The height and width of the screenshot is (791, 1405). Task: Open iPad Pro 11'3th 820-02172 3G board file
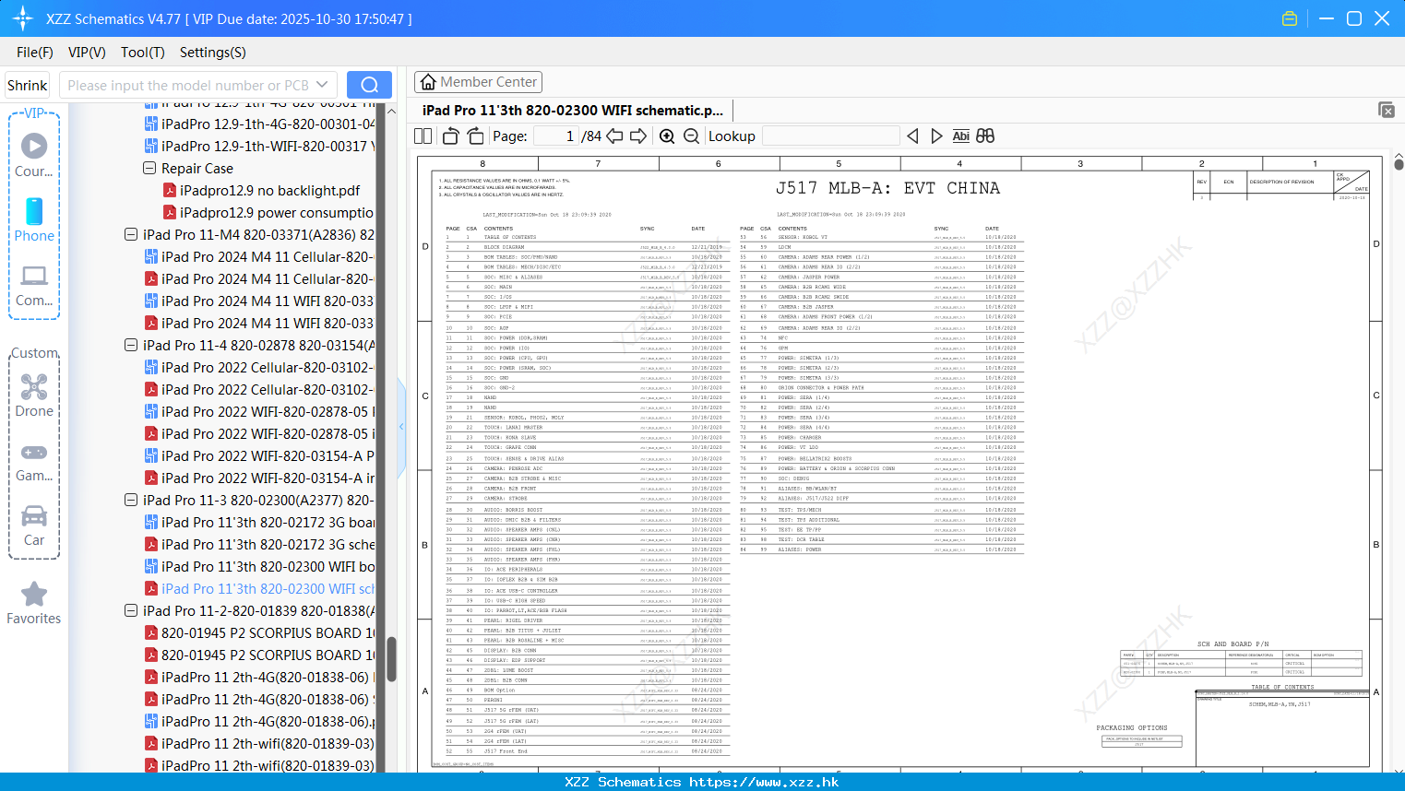268,522
